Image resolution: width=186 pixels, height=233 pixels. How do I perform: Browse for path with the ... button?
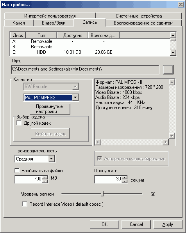[168, 69]
